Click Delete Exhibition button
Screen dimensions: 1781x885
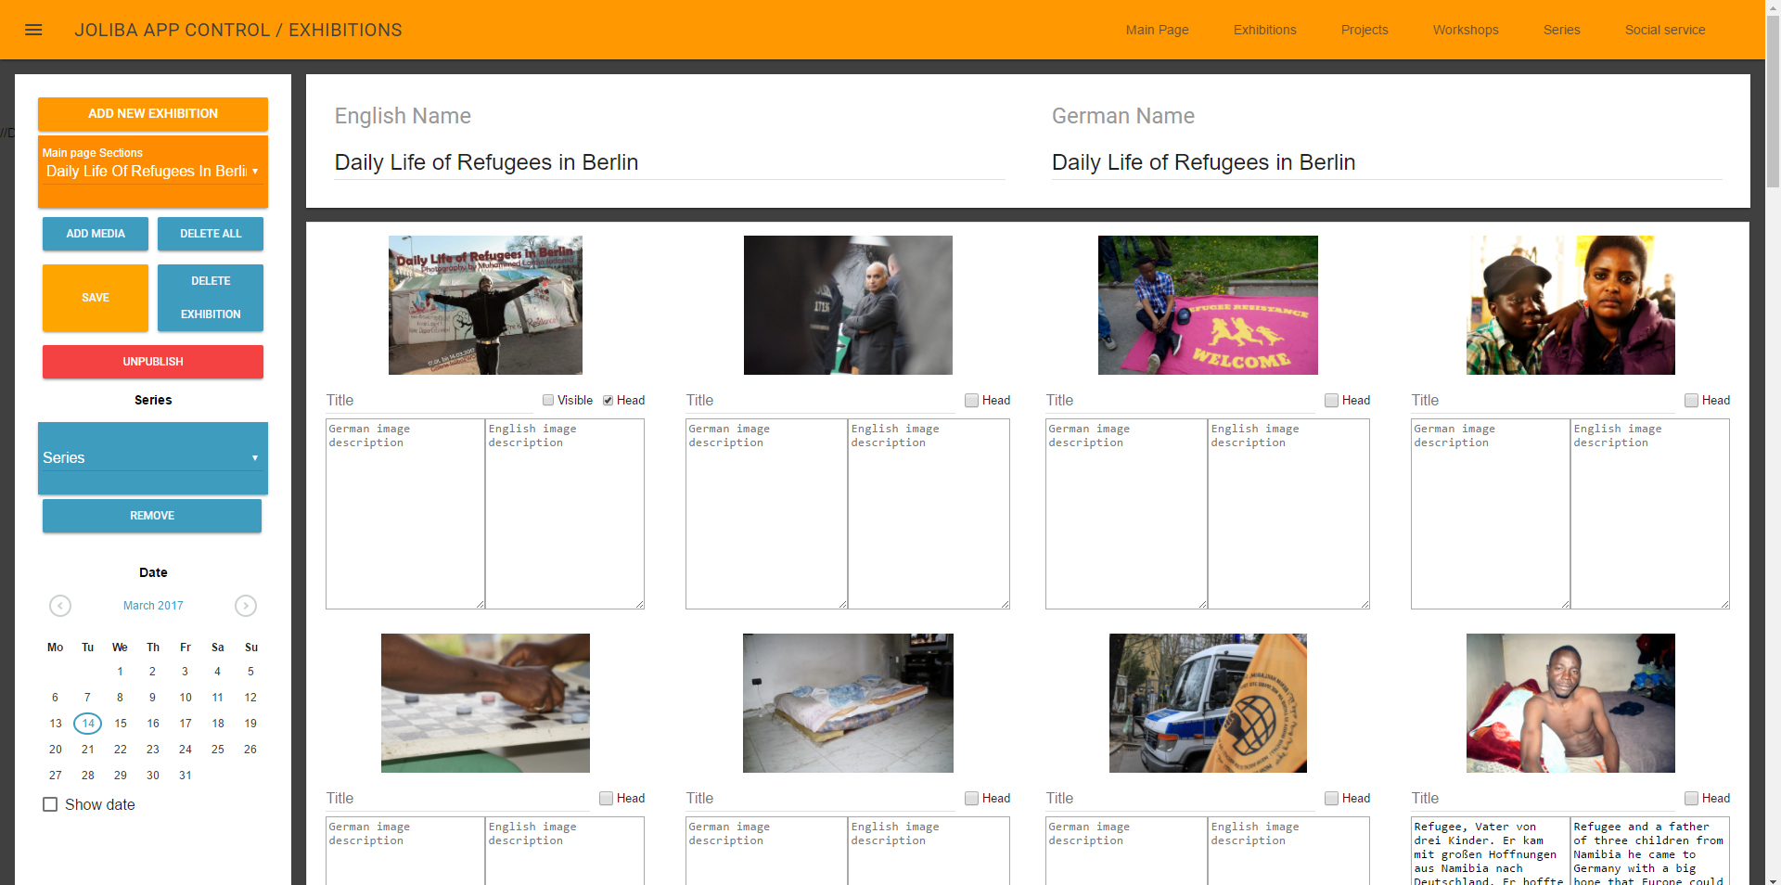tap(211, 298)
